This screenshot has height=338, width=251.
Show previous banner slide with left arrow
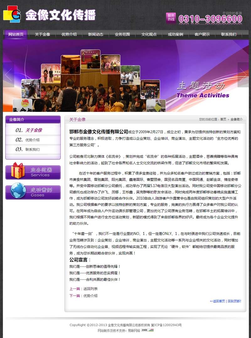(x=8, y=75)
